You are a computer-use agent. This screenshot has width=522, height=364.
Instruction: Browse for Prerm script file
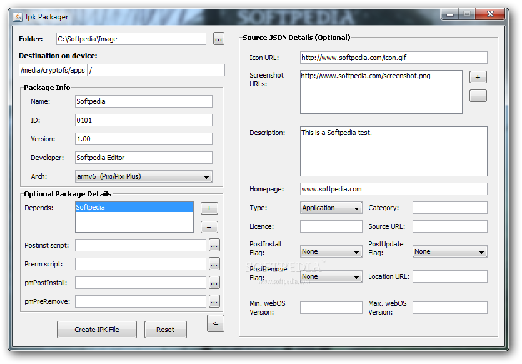tap(214, 264)
